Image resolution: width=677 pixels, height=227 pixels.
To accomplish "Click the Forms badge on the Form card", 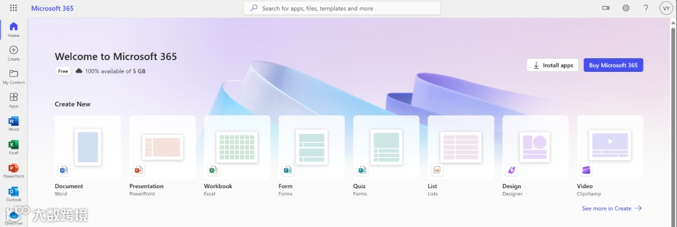I will 288,170.
